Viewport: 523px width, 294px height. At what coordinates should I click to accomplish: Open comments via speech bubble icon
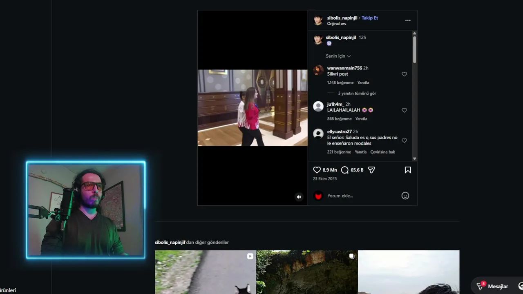click(x=345, y=170)
